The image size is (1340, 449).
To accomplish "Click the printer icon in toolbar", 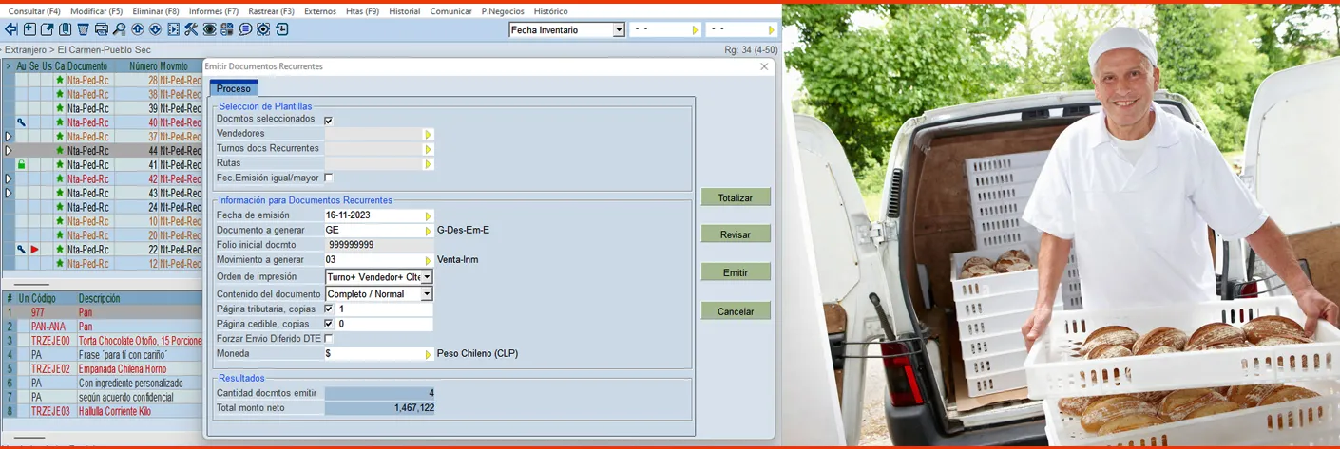I will click(x=102, y=29).
